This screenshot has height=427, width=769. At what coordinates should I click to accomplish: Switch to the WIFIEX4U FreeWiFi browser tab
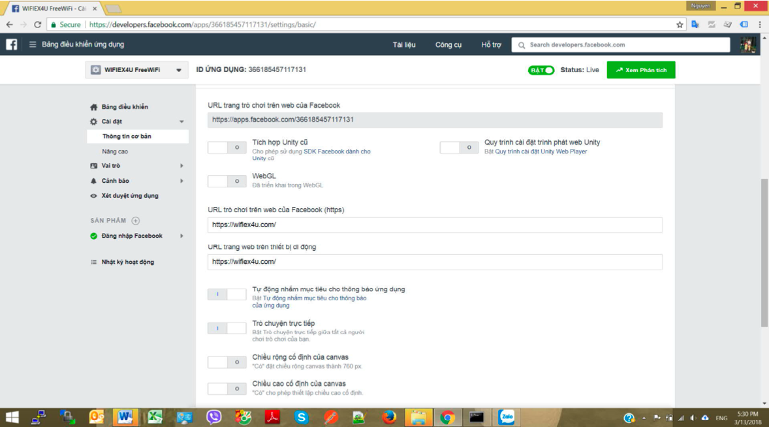54,8
